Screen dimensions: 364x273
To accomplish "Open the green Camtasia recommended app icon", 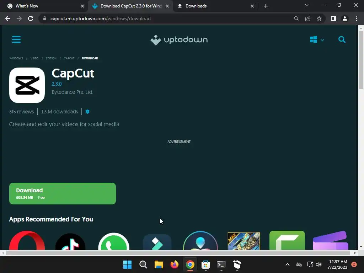I will (x=287, y=240).
